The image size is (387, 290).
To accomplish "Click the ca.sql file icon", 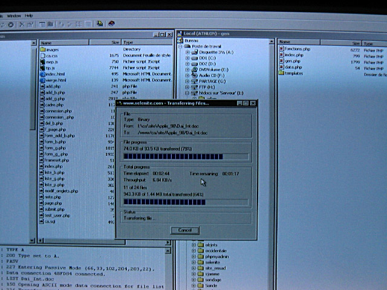I will [x=42, y=222].
